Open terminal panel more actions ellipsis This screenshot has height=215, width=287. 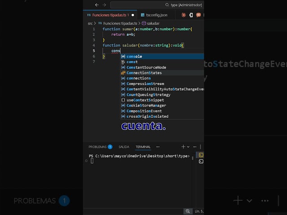click(195, 147)
